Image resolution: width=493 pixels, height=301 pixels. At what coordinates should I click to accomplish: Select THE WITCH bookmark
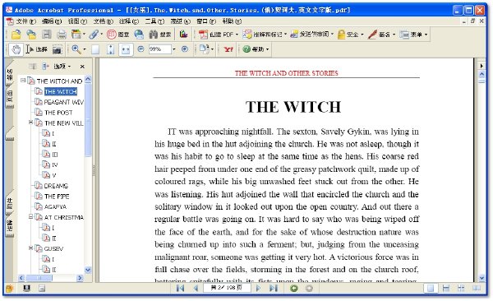[x=60, y=91]
